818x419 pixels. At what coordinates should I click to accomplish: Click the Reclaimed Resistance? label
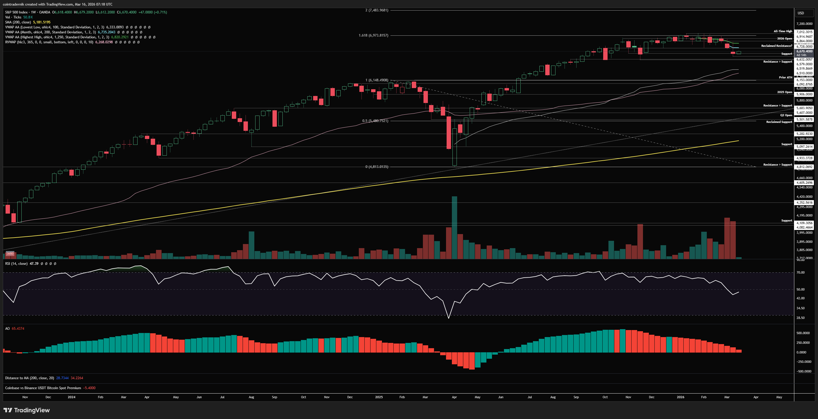(x=776, y=46)
